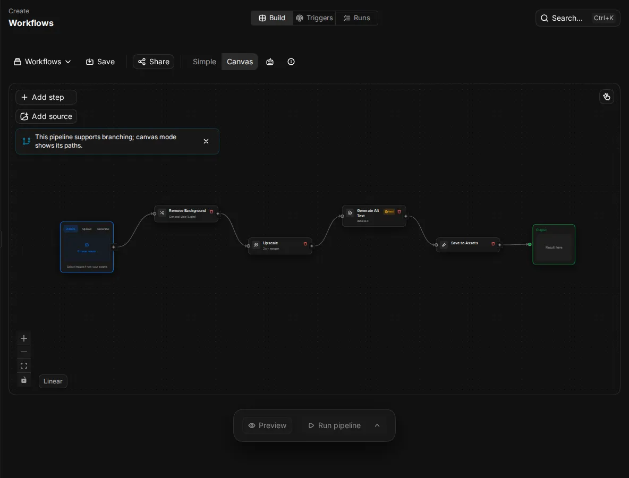Open the Triggers tab
Image resolution: width=629 pixels, height=478 pixels.
(314, 18)
